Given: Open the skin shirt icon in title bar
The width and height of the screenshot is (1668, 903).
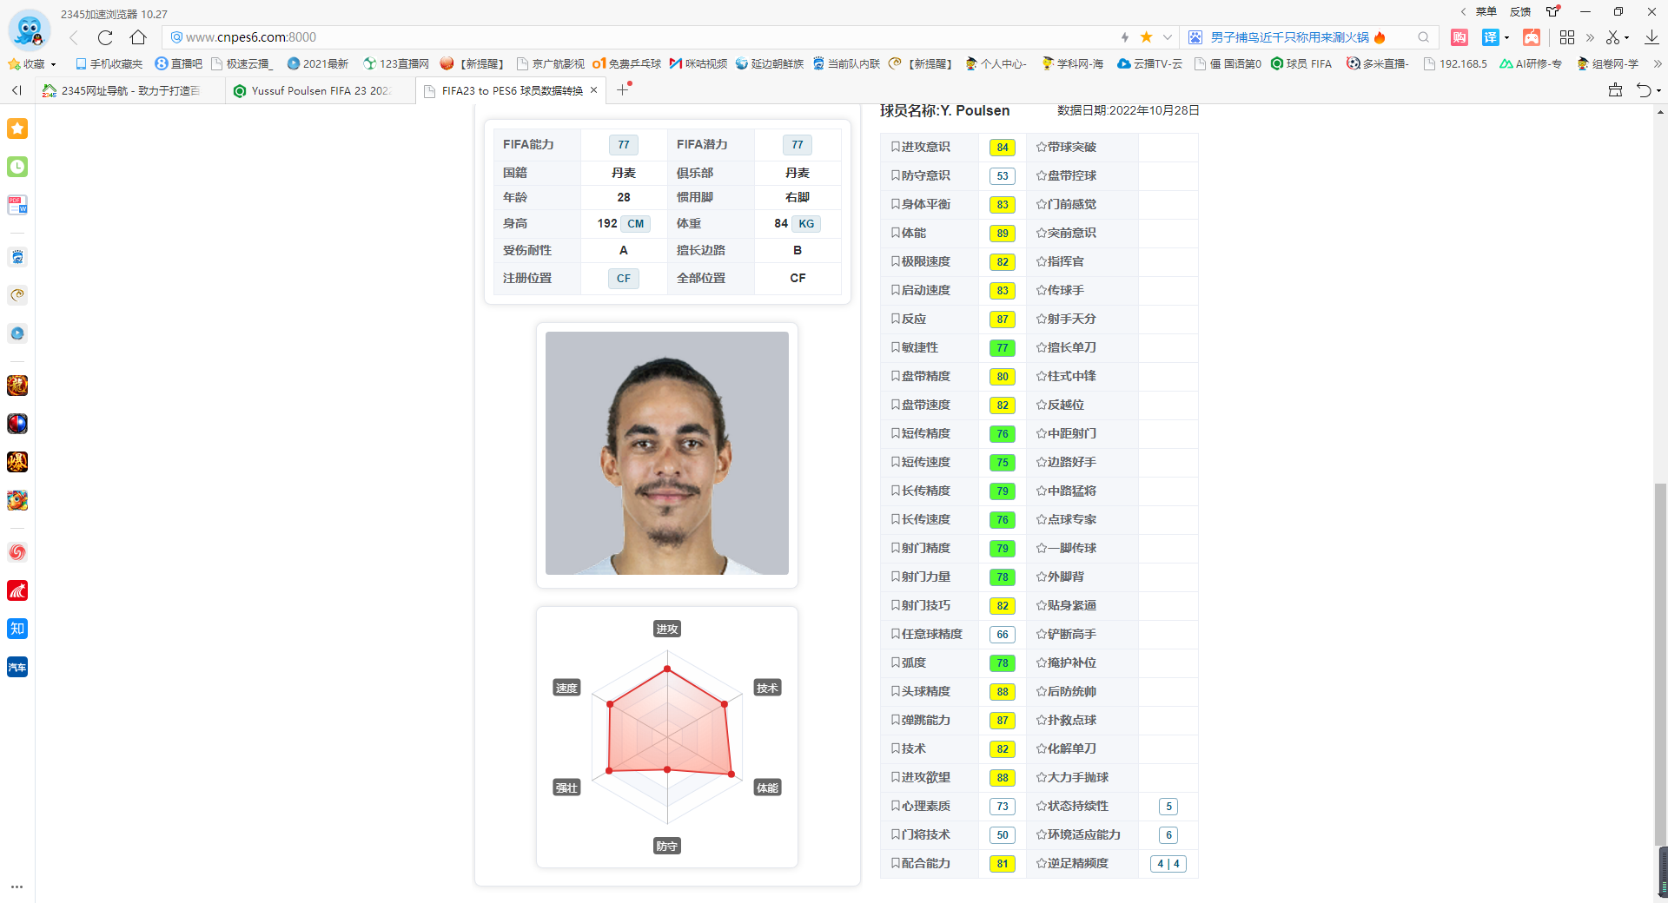Looking at the screenshot, I should [x=1552, y=12].
